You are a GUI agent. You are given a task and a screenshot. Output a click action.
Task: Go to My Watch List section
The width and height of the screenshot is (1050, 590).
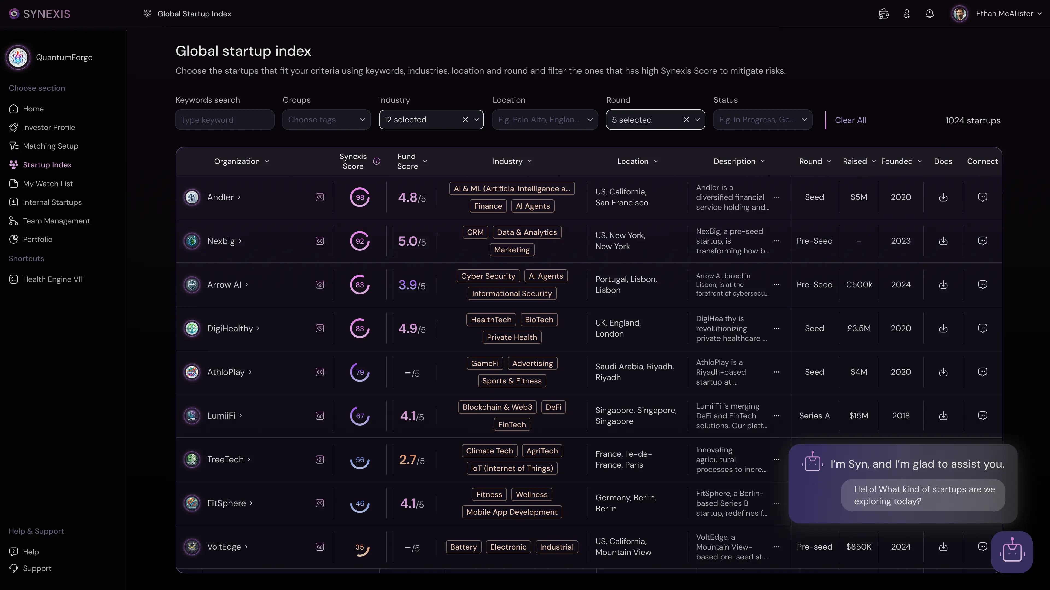click(48, 184)
